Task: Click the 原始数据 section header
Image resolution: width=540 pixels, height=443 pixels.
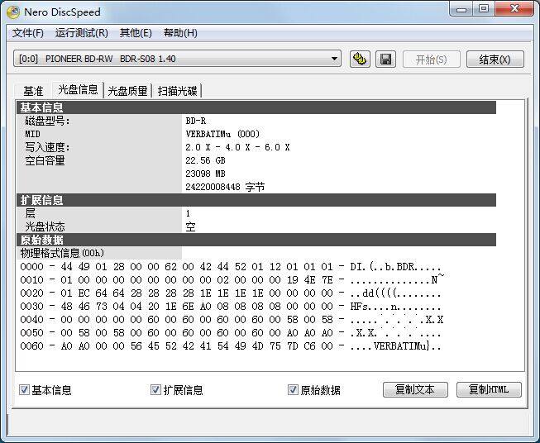Action: (256, 240)
